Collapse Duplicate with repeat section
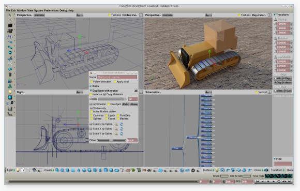300x191 pixels. pos(91,91)
